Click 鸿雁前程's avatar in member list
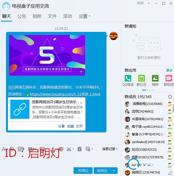 127,104
